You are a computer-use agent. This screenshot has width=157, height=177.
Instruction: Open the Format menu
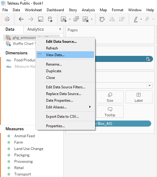[118, 10]
